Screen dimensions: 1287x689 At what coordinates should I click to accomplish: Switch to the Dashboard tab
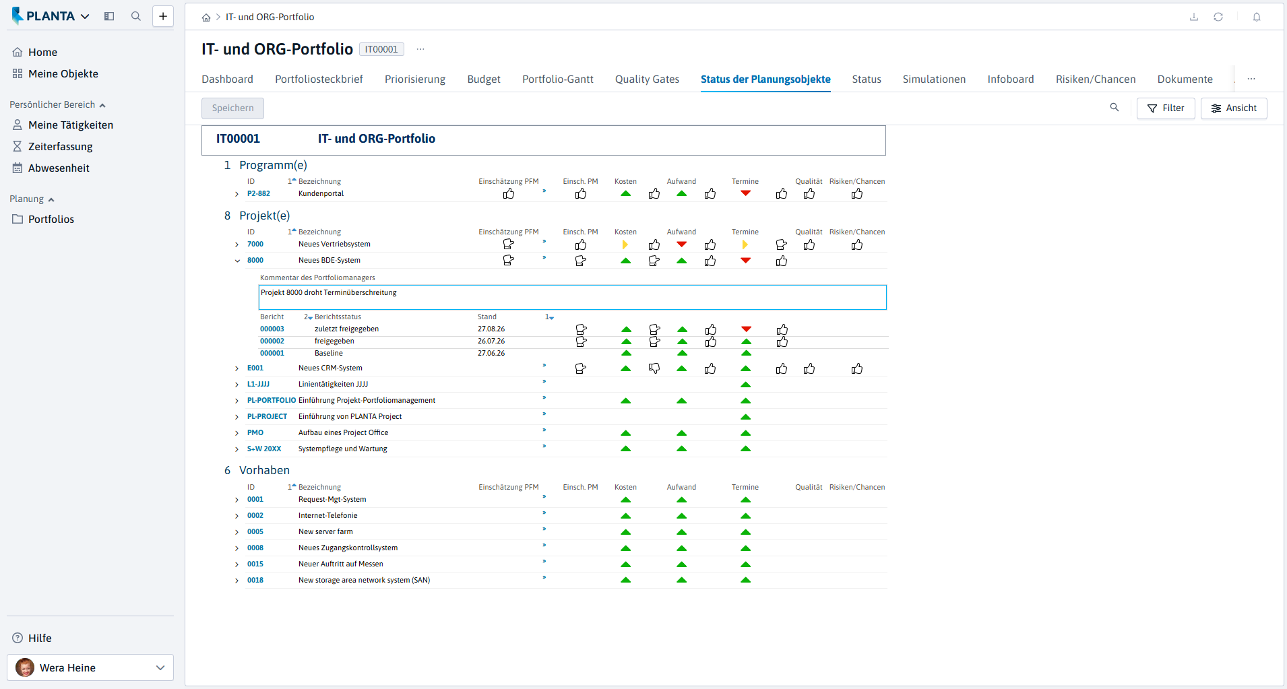click(227, 79)
